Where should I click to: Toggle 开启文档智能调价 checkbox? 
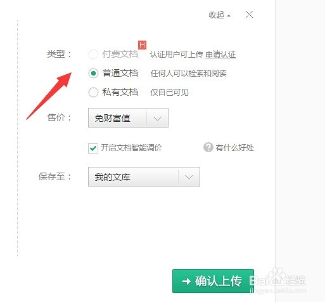point(93,148)
